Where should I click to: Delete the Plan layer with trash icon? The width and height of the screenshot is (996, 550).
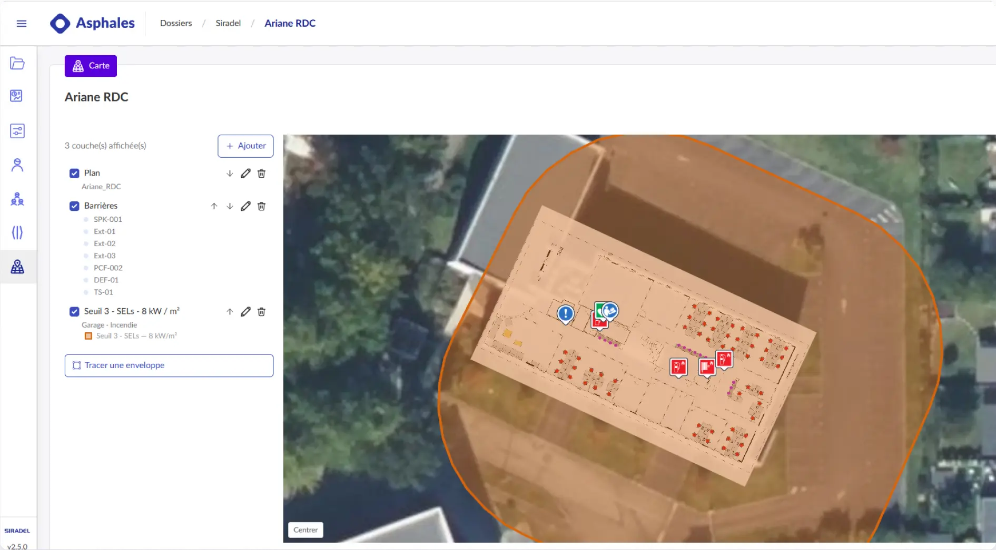click(261, 174)
